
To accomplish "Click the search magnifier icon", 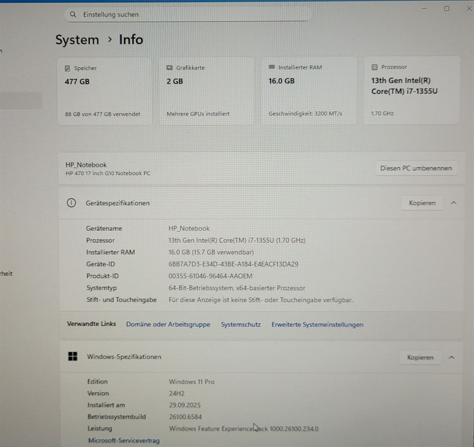I will click(x=73, y=14).
